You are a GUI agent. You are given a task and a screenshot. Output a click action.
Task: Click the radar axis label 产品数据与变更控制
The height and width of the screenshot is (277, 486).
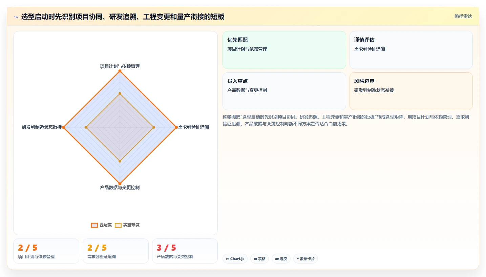[x=120, y=187]
